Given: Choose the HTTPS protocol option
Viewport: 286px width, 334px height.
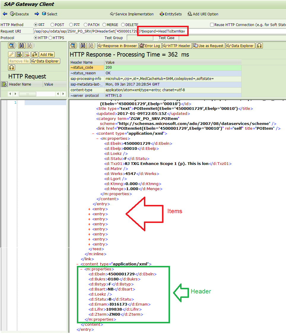Looking at the screenshot, I should (50, 38).
